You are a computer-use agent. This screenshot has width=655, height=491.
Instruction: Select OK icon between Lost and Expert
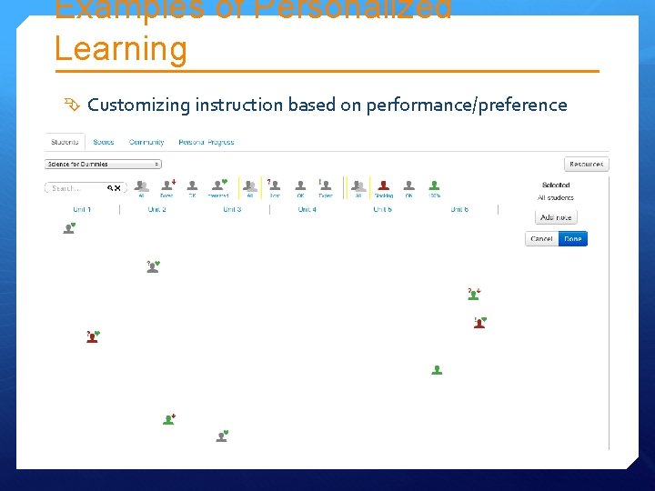(x=300, y=189)
